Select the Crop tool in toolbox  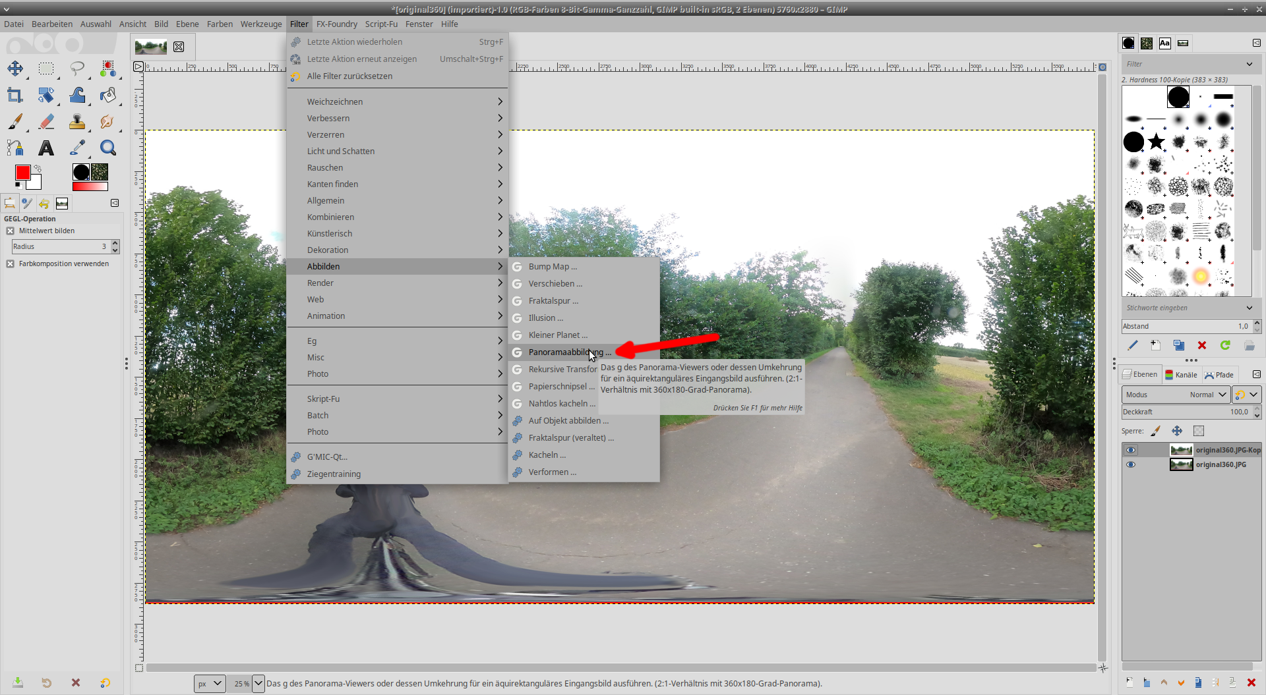(15, 96)
